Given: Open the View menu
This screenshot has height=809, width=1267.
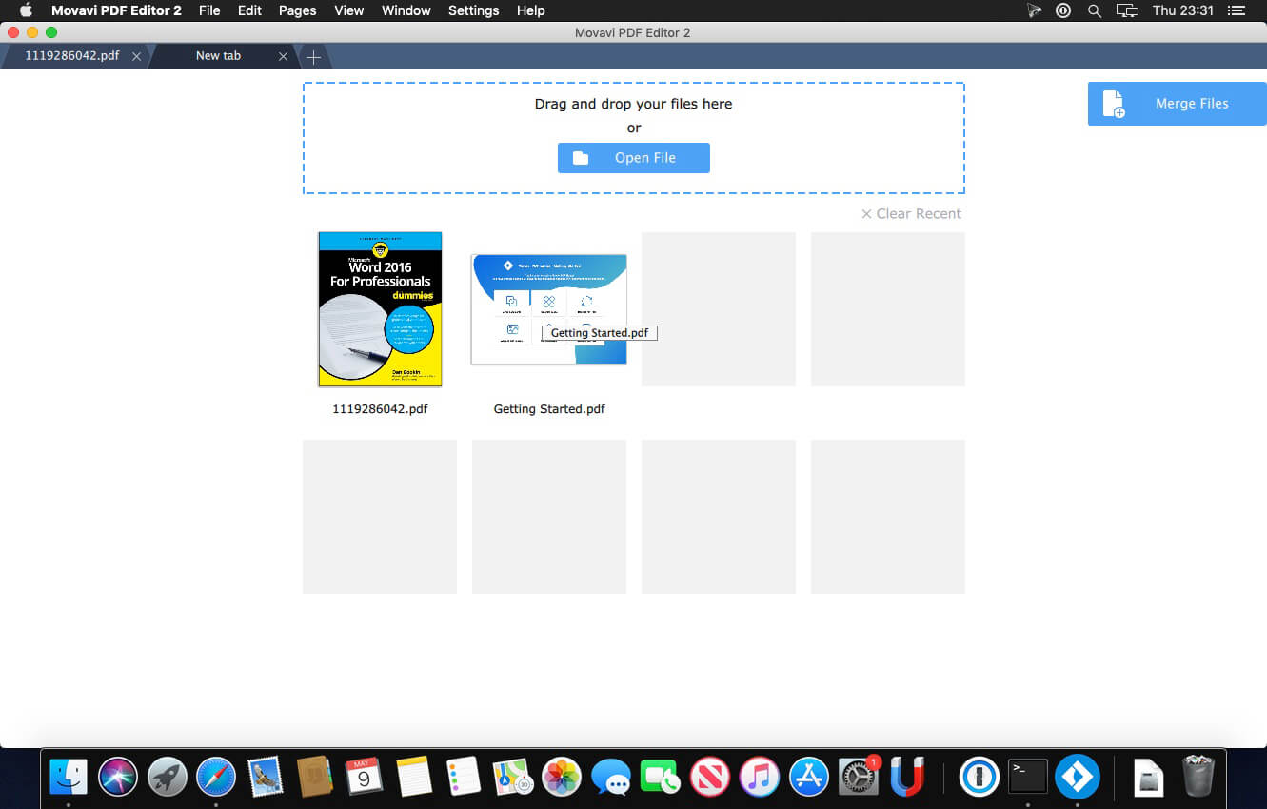Looking at the screenshot, I should [x=349, y=10].
